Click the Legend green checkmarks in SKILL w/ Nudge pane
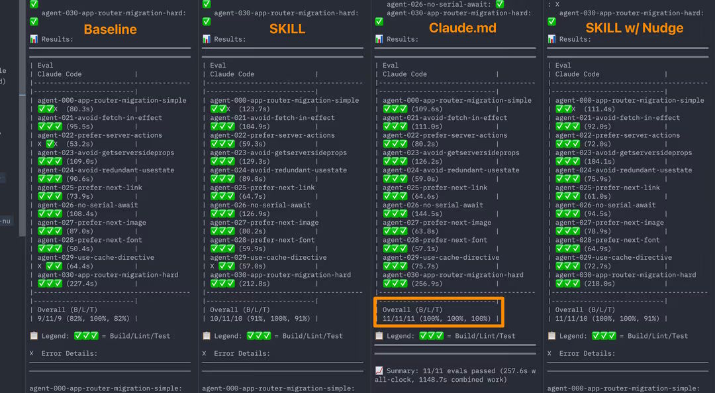 tap(604, 336)
